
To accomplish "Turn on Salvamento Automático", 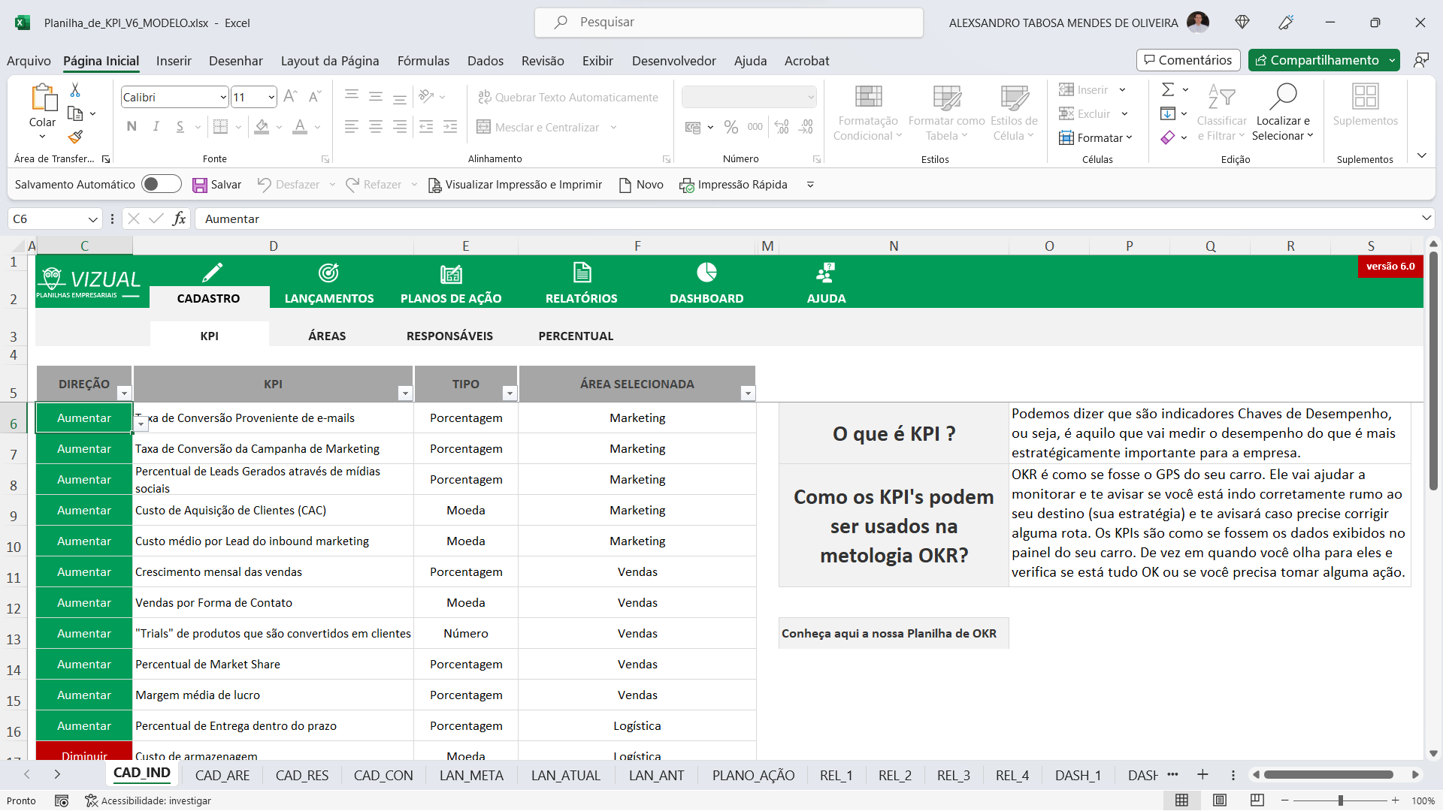I will pyautogui.click(x=161, y=184).
